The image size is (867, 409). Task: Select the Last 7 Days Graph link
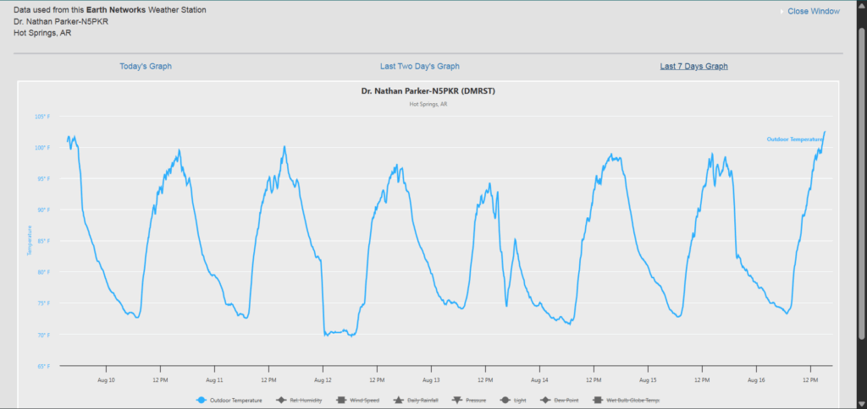693,66
